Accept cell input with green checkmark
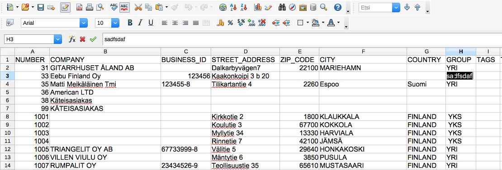502x170 pixels. (93, 39)
